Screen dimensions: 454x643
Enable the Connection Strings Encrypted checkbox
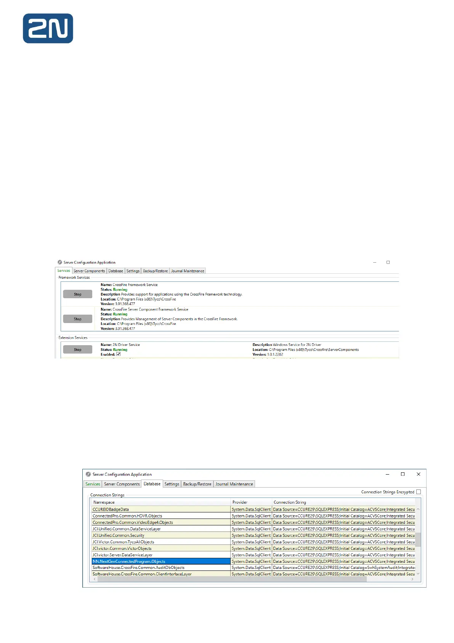(x=419, y=492)
